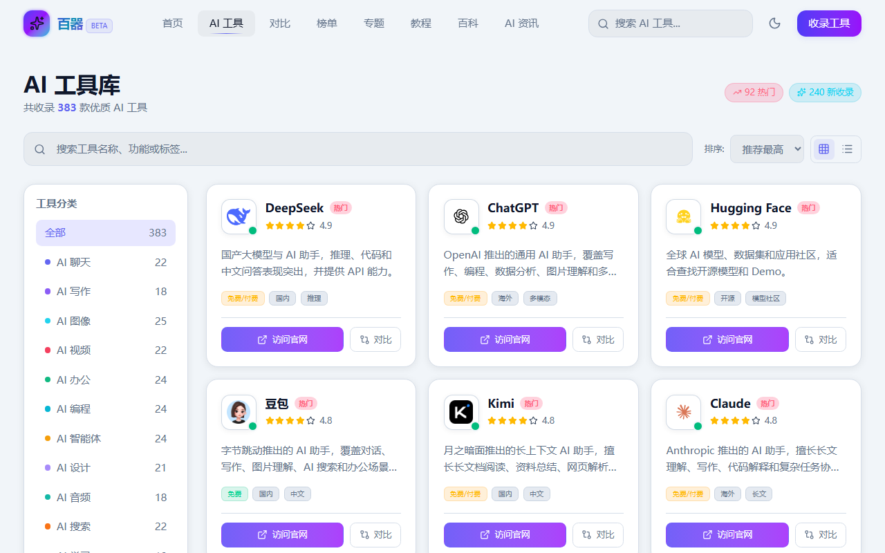Image resolution: width=885 pixels, height=553 pixels.
Task: Click ChatGPT's 多模态 tag
Action: click(x=540, y=299)
